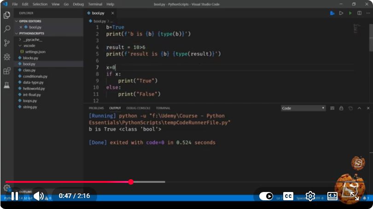Toggle output scroll lock icon

click(341, 108)
